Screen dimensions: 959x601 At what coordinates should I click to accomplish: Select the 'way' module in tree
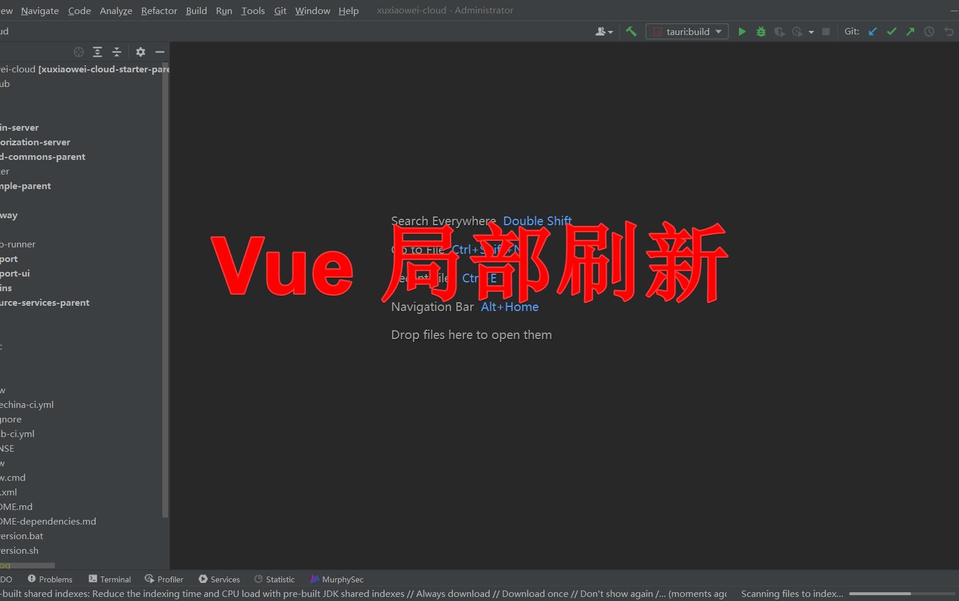click(9, 215)
